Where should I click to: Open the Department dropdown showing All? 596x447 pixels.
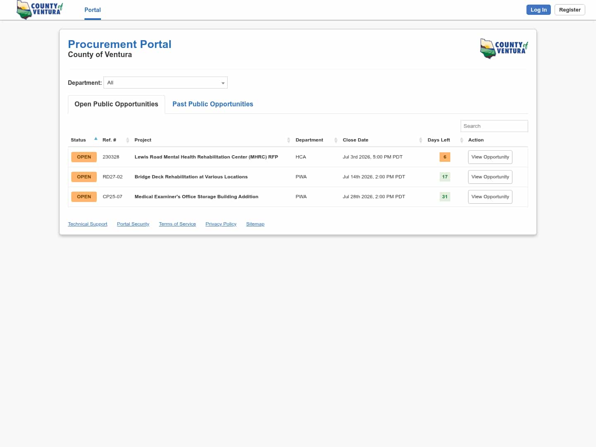(x=166, y=83)
